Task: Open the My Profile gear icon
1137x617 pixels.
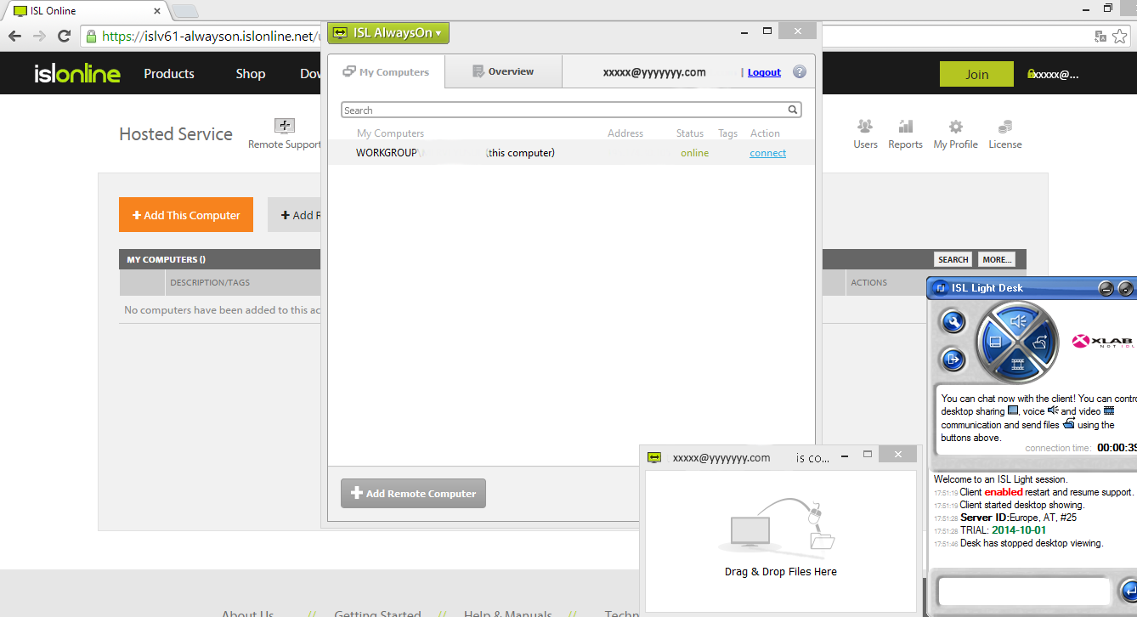Action: pos(955,133)
